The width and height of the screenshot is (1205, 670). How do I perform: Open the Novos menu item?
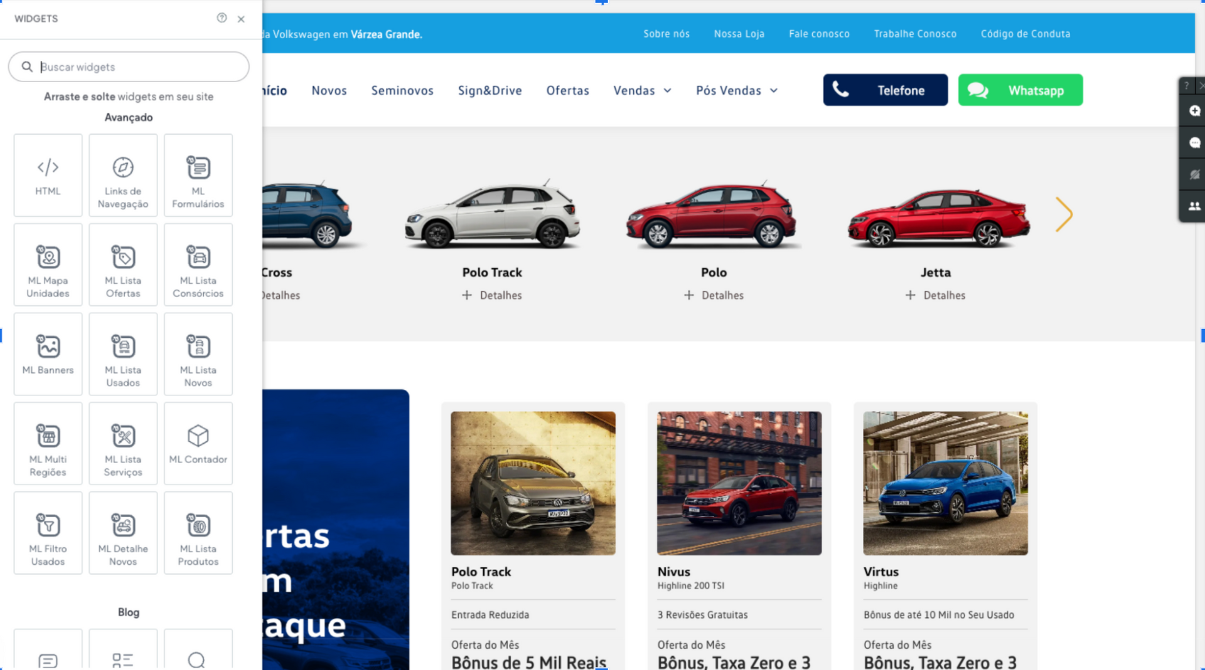pos(329,90)
